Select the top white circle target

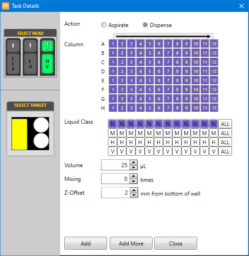[x=41, y=125]
